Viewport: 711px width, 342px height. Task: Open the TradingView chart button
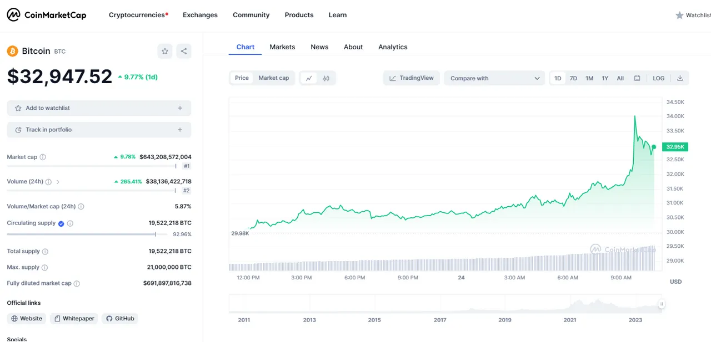point(412,78)
